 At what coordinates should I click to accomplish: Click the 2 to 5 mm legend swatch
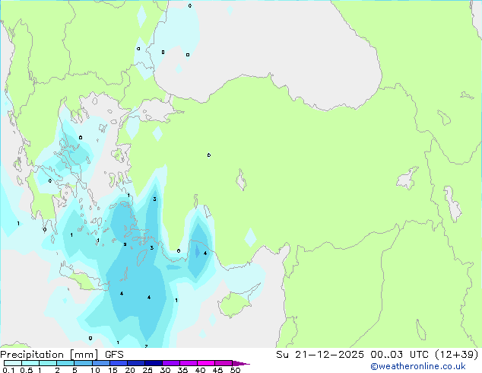tap(65, 363)
